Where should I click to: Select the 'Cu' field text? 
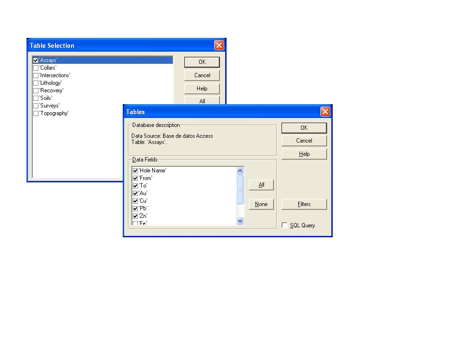click(143, 201)
